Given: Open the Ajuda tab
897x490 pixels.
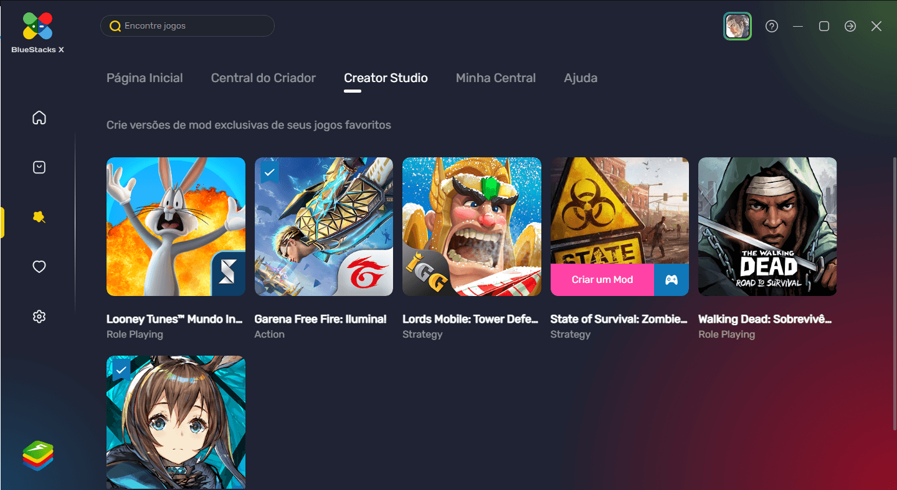Looking at the screenshot, I should [581, 78].
